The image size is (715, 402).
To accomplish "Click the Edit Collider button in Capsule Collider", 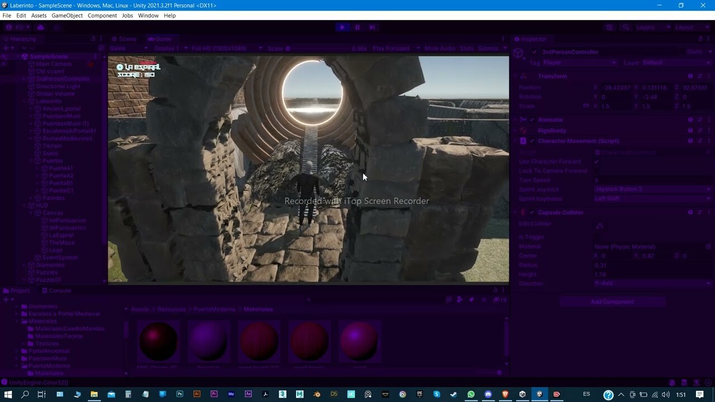I will pos(599,226).
